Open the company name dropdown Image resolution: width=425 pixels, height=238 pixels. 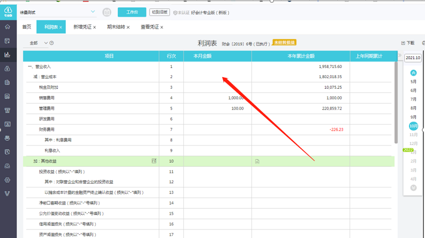tap(93, 11)
